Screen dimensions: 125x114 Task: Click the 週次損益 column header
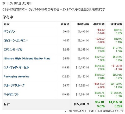point(99,24)
